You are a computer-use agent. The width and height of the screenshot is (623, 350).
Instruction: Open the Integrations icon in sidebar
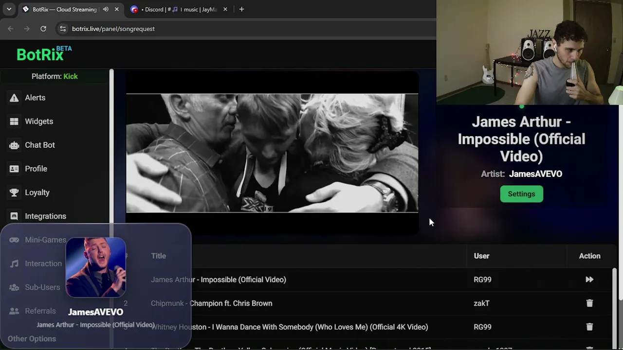pyautogui.click(x=14, y=216)
